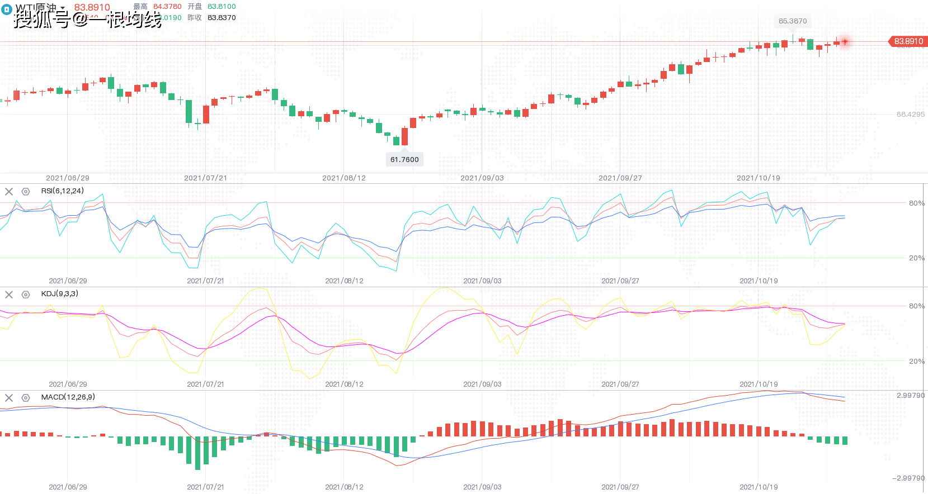Click the 68.4295 price axis label
Viewport: 928px width, 494px height.
click(x=911, y=114)
